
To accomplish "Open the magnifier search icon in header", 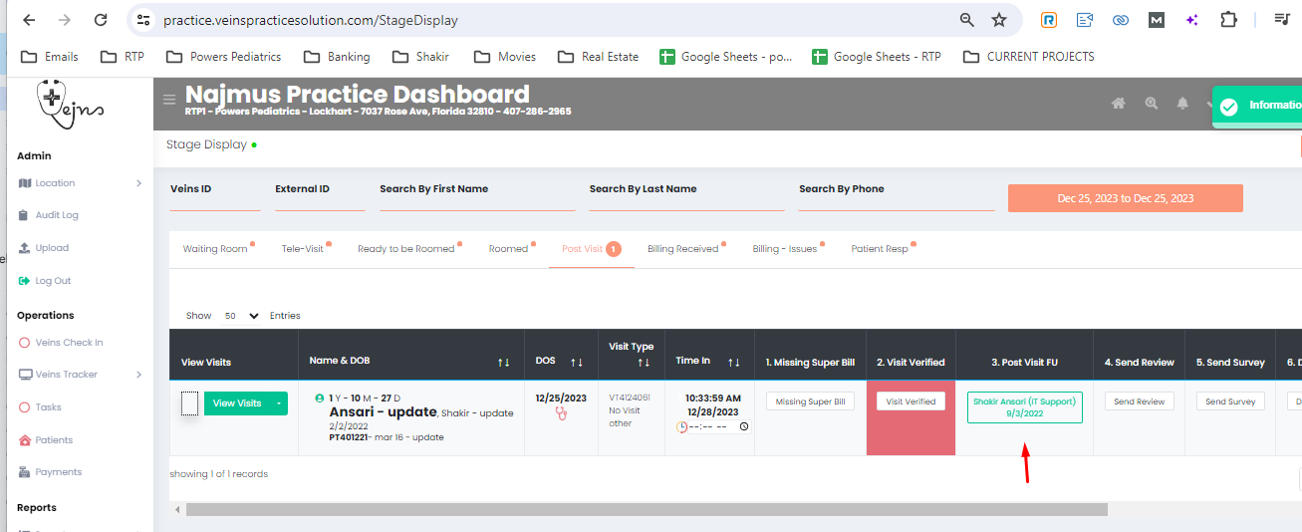I will coord(1151,103).
